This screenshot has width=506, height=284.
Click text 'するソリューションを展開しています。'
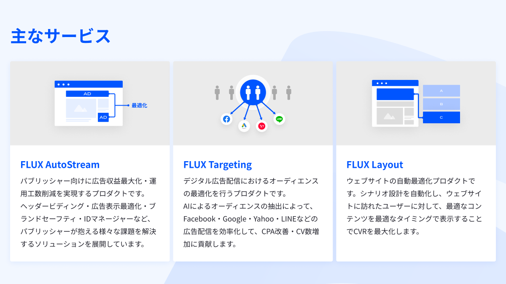pos(83,244)
